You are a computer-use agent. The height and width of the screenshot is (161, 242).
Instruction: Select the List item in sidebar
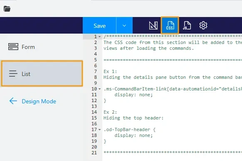pos(42,73)
